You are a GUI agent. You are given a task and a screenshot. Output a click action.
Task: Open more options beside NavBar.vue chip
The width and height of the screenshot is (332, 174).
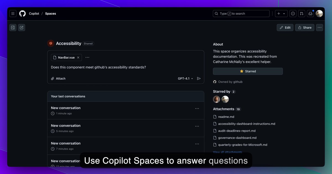pos(87,58)
